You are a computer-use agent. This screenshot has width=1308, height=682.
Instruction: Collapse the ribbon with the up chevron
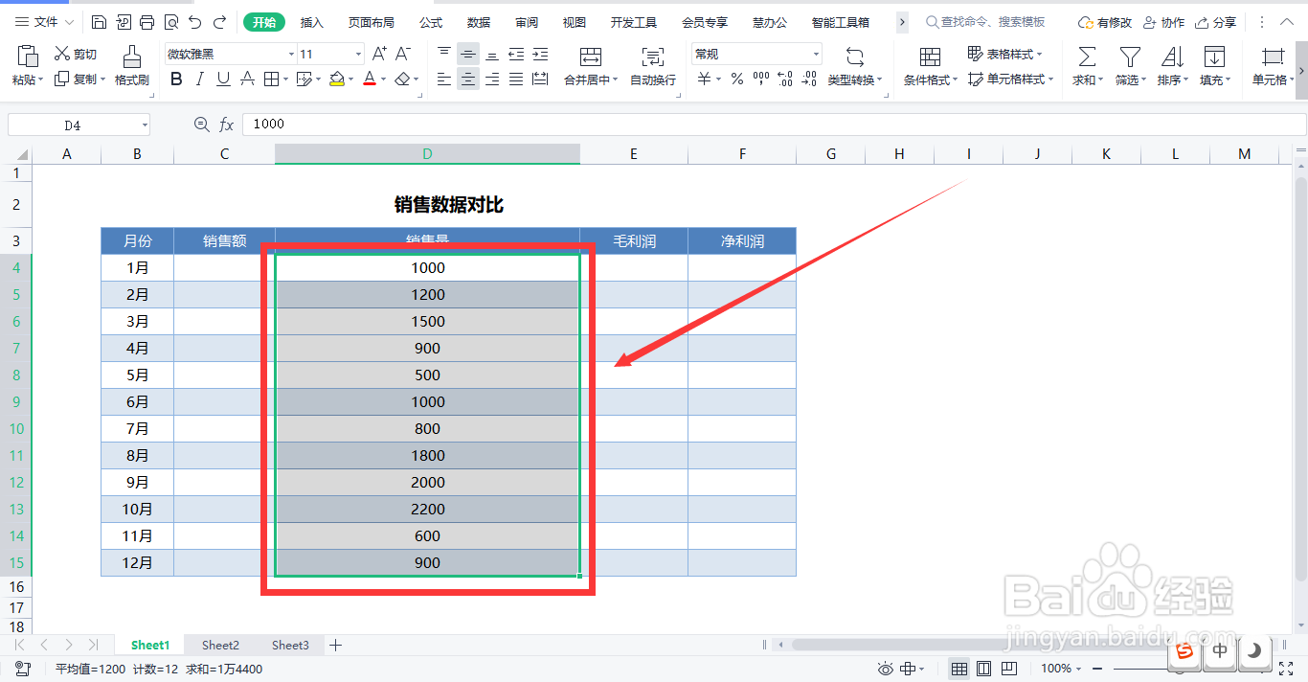1288,22
